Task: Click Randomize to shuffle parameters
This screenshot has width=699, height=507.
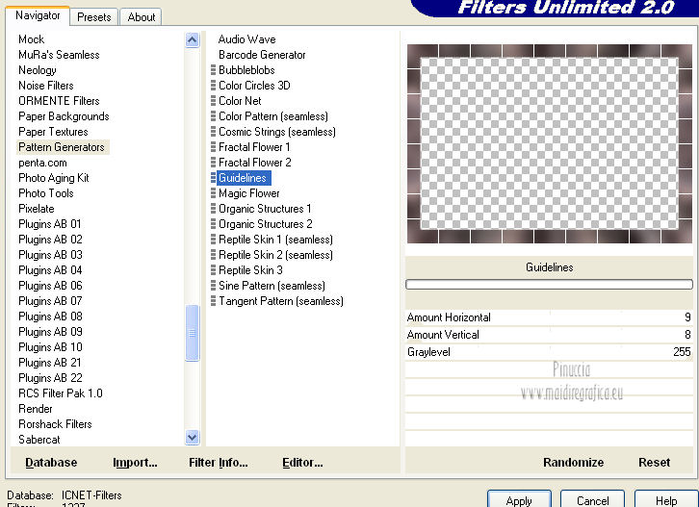Action: coord(573,463)
